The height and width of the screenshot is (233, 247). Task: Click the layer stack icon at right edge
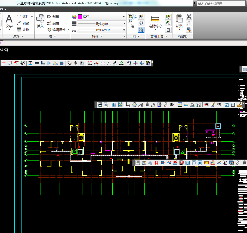tap(245, 69)
